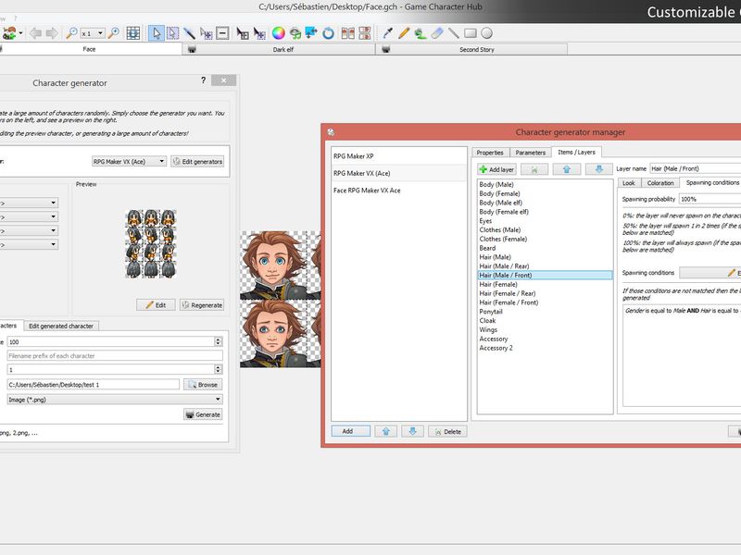Select Face RPG Maker VX Ace generator
741x555 pixels.
pos(398,191)
